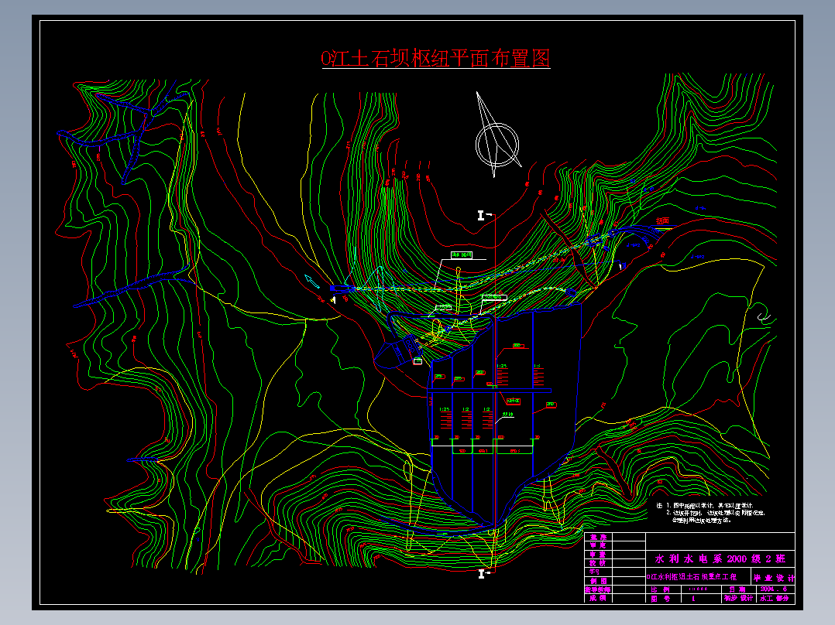Click the cyan flow direction arrow
The height and width of the screenshot is (625, 835).
[311, 281]
